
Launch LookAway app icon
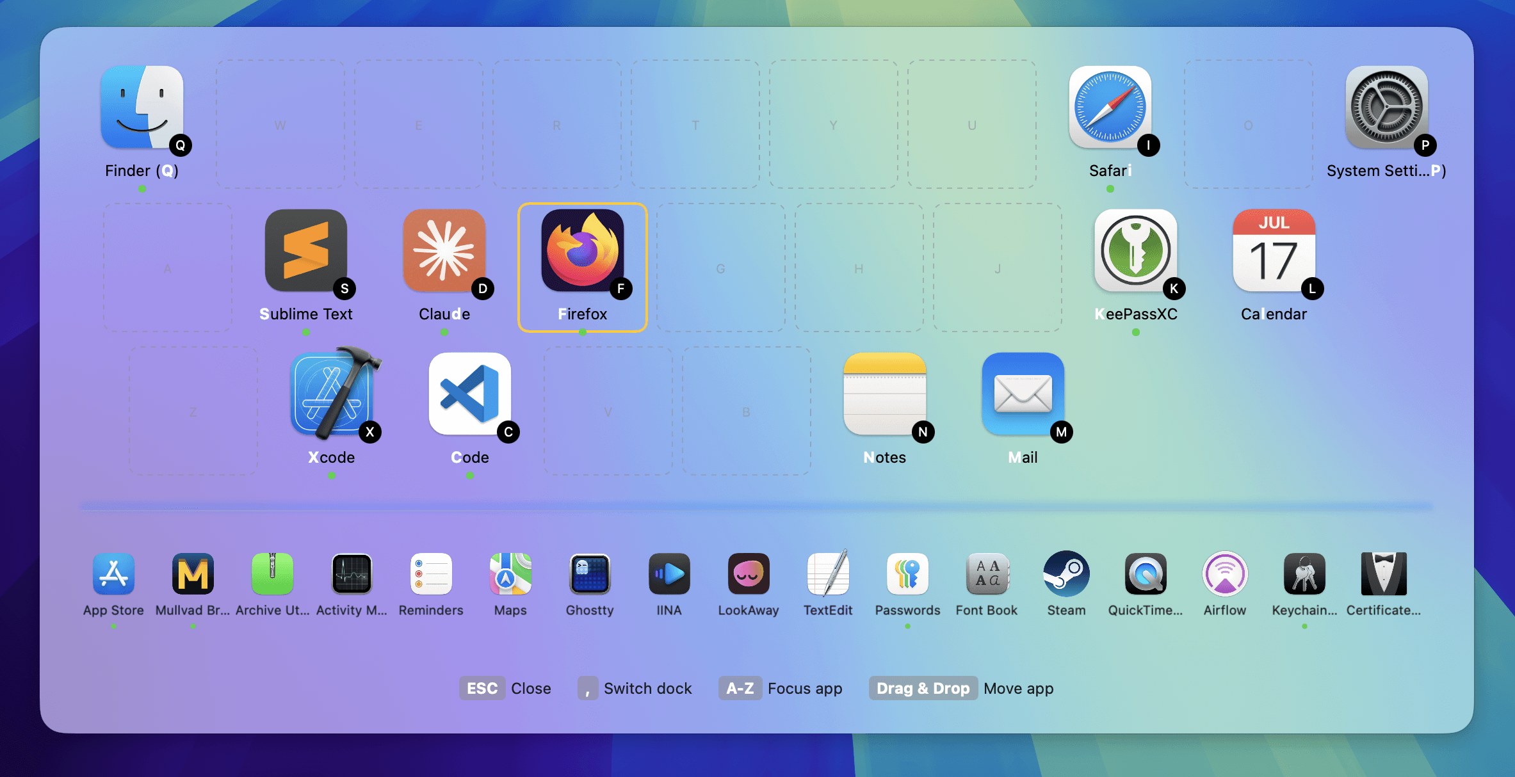749,574
